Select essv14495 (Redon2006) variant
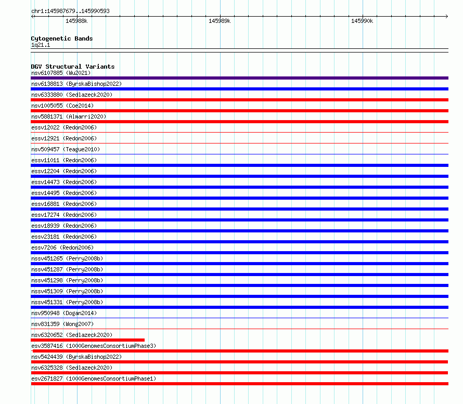 pos(64,193)
